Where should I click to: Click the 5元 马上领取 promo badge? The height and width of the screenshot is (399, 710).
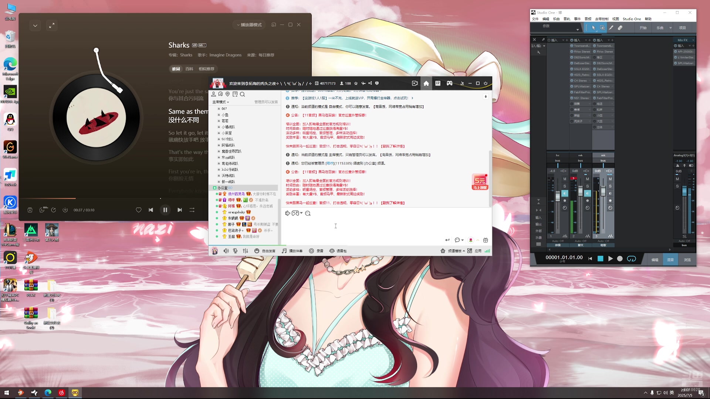(x=480, y=182)
